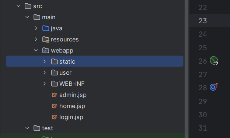Image resolution: width=230 pixels, height=138 pixels.
Task: Click the blue java source folder icon
Action: 46,28
